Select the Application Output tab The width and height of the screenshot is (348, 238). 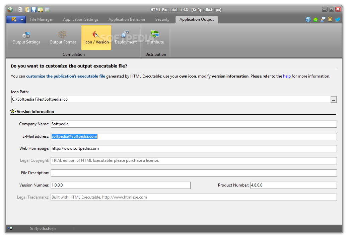pyautogui.click(x=196, y=19)
